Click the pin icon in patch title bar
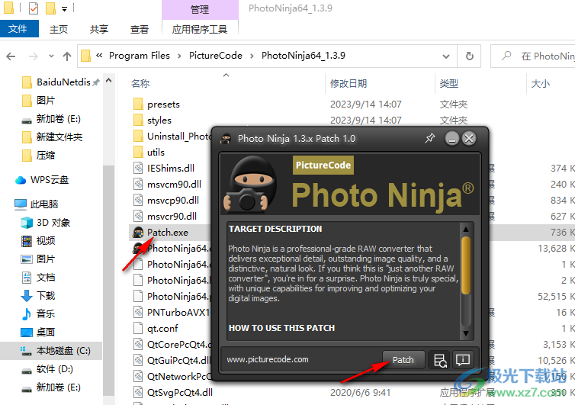The height and width of the screenshot is (405, 575). [x=430, y=138]
